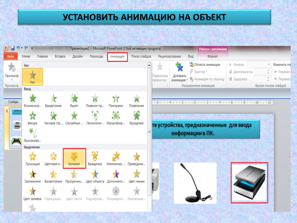Screen dimensions: 297x223
Task: Click the Добавить анимацию star icon
Action: [x=179, y=68]
